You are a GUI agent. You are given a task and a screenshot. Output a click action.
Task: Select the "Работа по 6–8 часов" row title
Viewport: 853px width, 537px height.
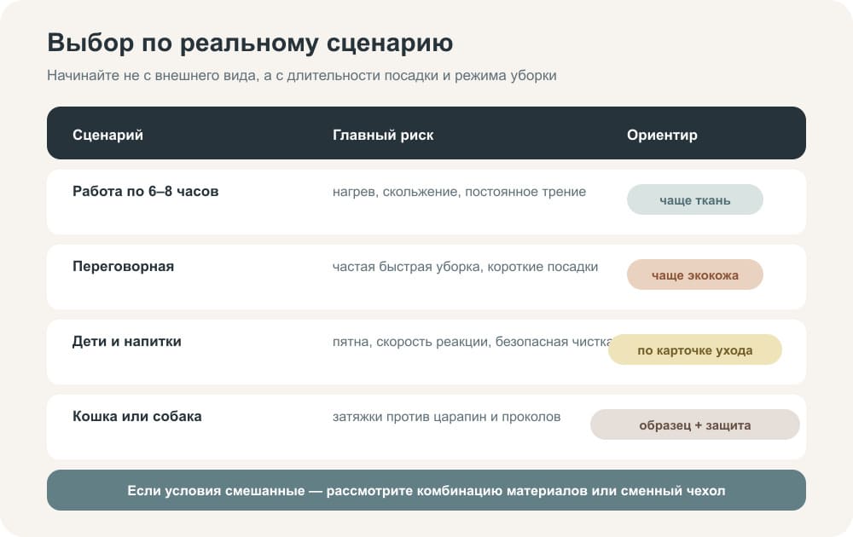pyautogui.click(x=145, y=191)
